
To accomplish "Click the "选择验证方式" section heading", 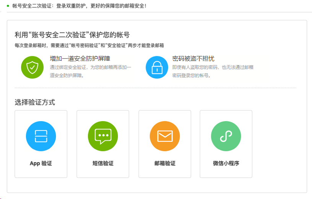I will (35, 102).
